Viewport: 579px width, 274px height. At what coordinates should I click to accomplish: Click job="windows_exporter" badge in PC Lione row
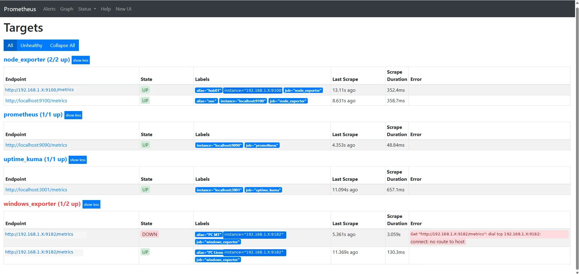coord(218,260)
